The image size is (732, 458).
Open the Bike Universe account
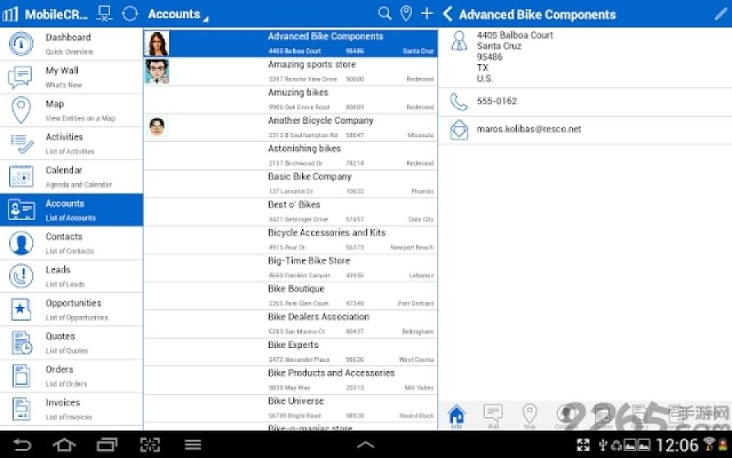point(291,408)
